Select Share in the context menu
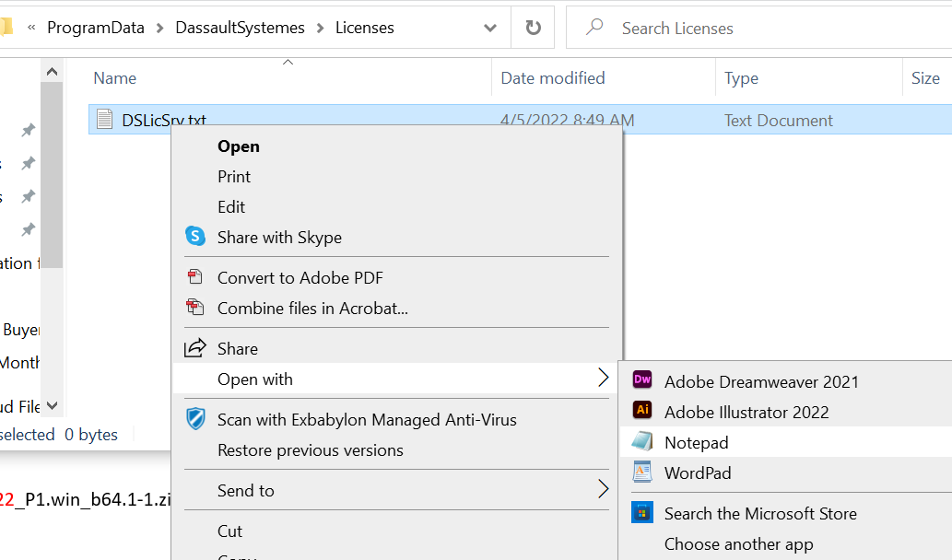 pyautogui.click(x=238, y=349)
